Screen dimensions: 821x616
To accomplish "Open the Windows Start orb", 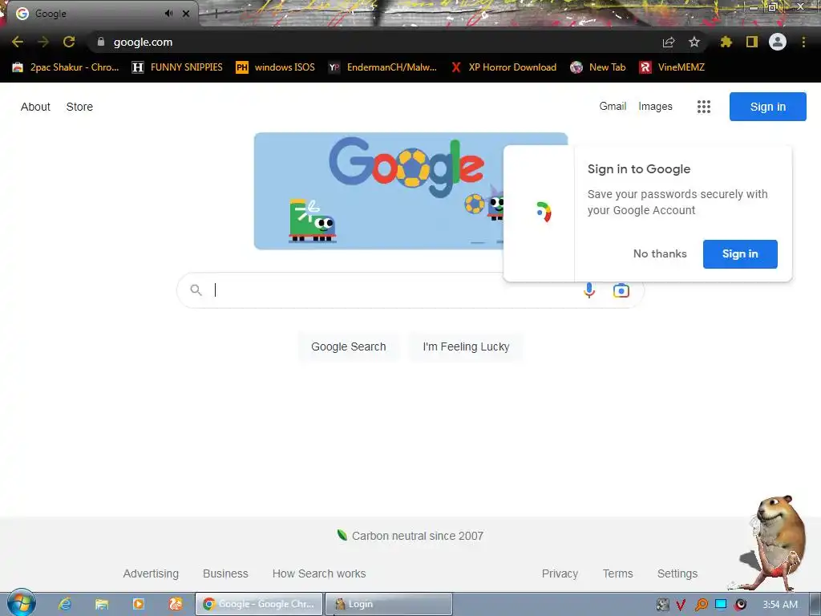I will click(21, 603).
